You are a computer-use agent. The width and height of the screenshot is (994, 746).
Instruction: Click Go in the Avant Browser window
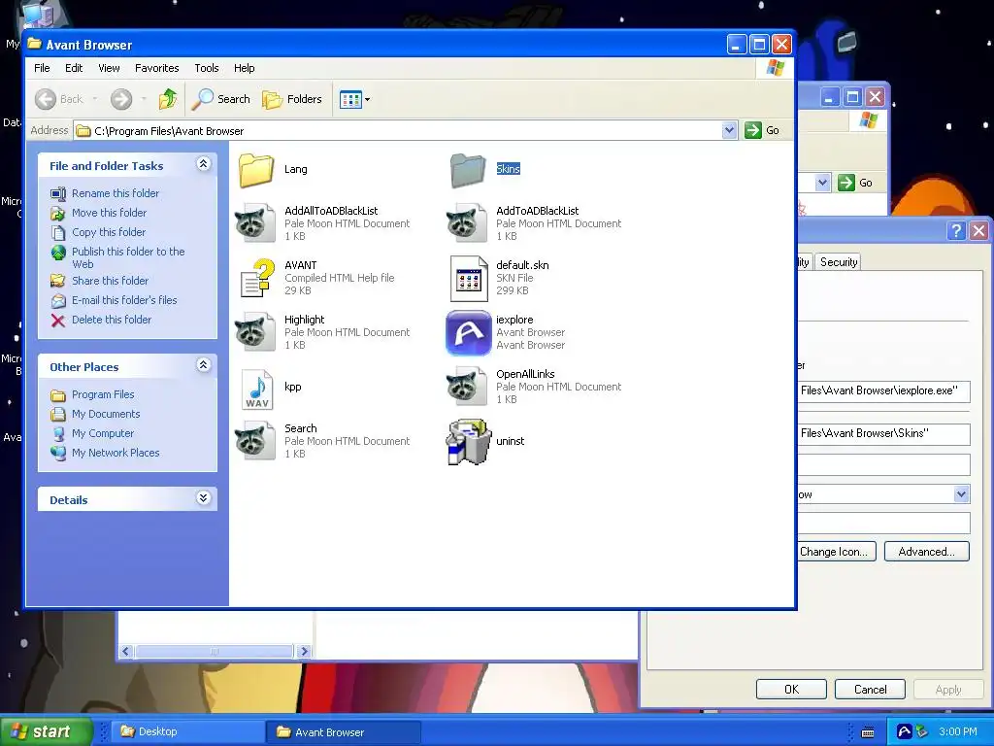pyautogui.click(x=763, y=131)
